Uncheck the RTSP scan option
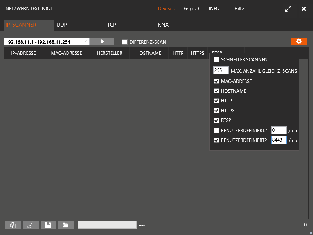 point(216,120)
